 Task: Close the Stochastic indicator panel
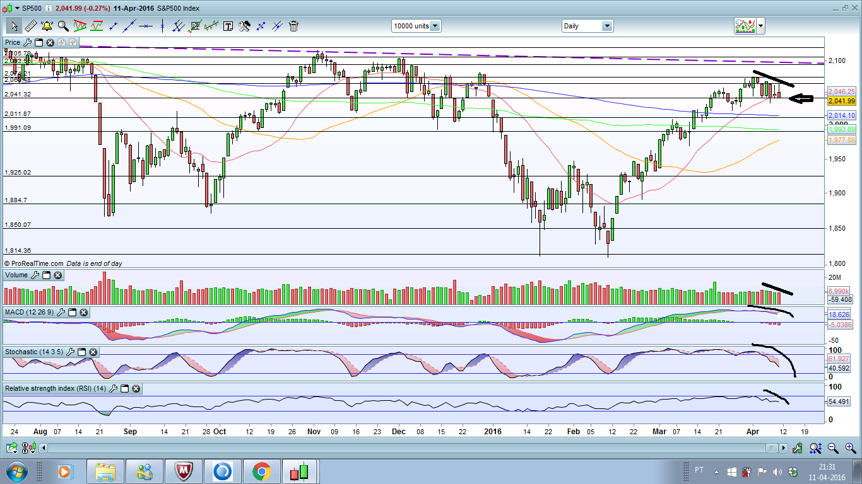(x=94, y=352)
